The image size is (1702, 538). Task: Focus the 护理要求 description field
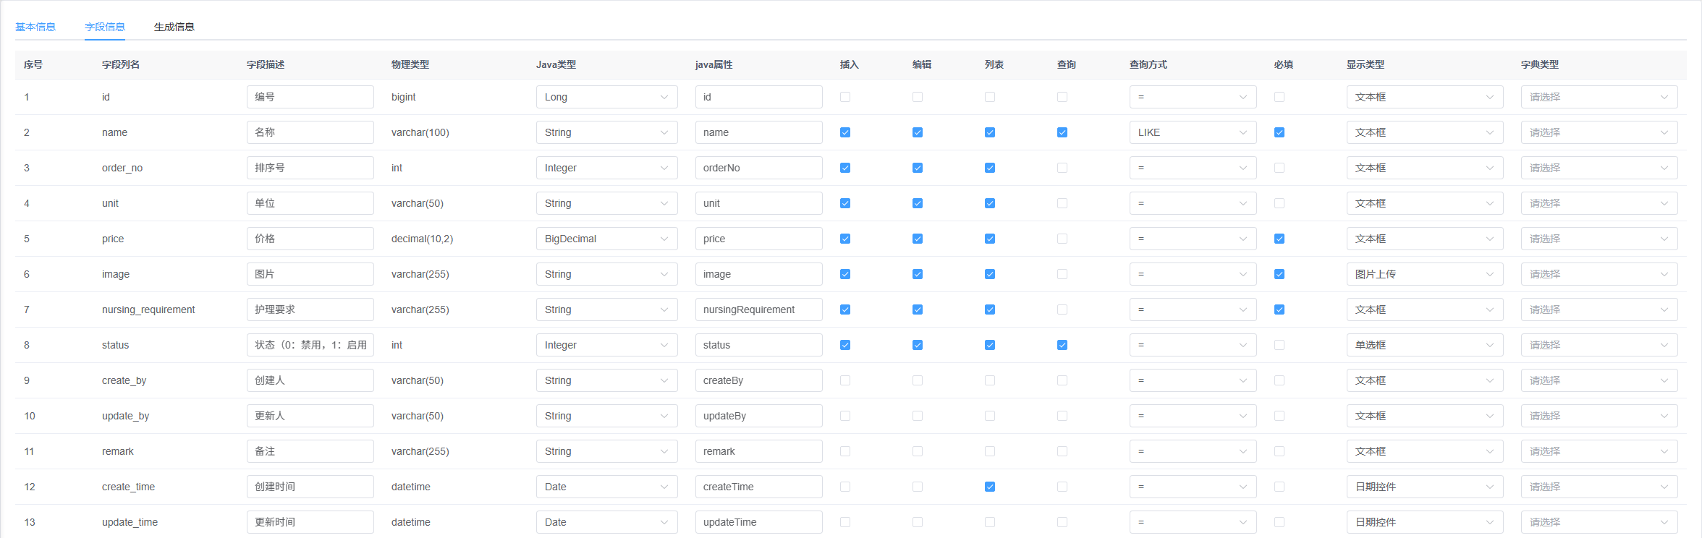(x=310, y=309)
